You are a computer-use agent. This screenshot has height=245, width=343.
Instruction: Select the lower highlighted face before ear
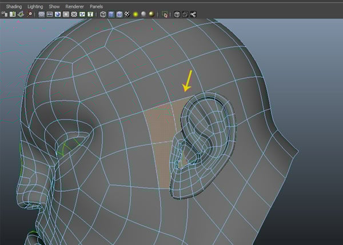(163, 164)
